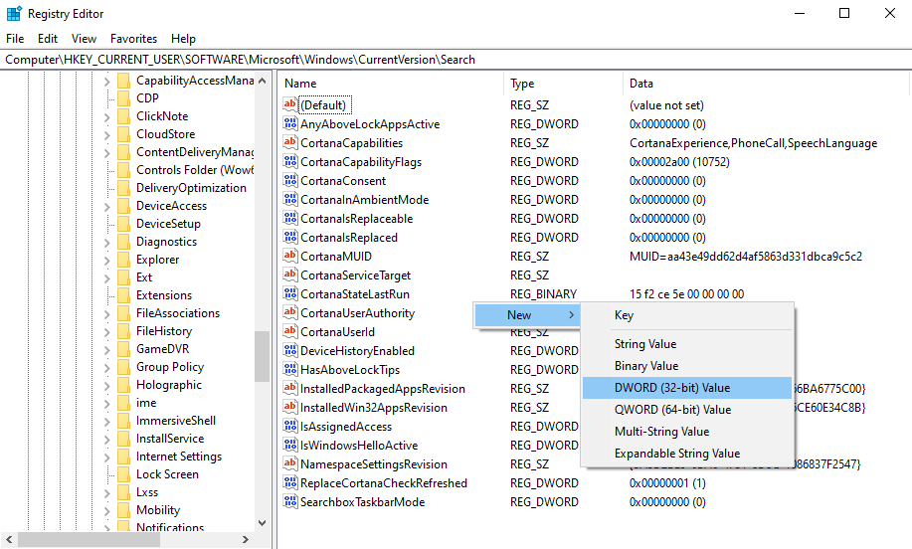This screenshot has width=912, height=549.
Task: Click the DWORD icon beside CortanaCapabilityFlags
Action: click(x=289, y=161)
